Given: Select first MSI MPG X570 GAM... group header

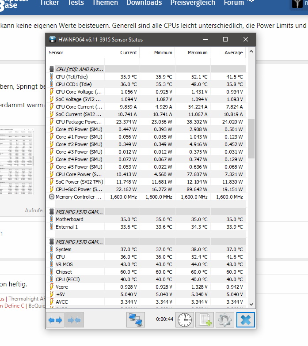Looking at the screenshot, I should 146,212.
